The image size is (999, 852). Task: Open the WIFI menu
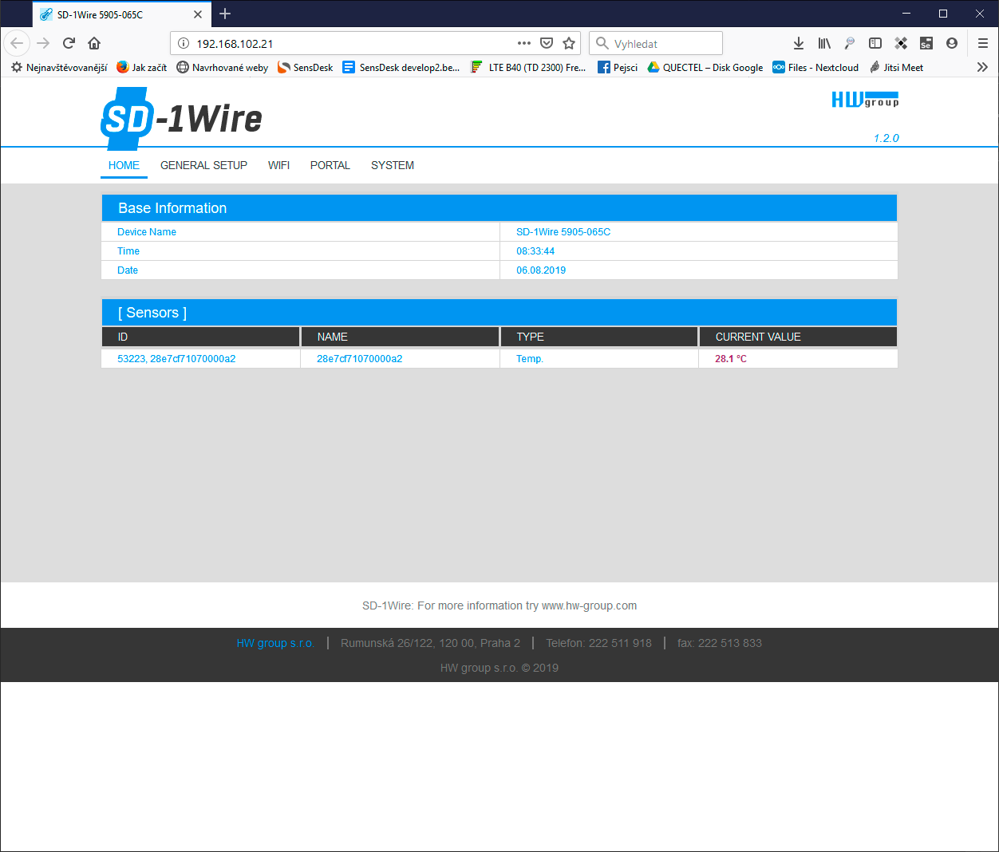tap(278, 165)
